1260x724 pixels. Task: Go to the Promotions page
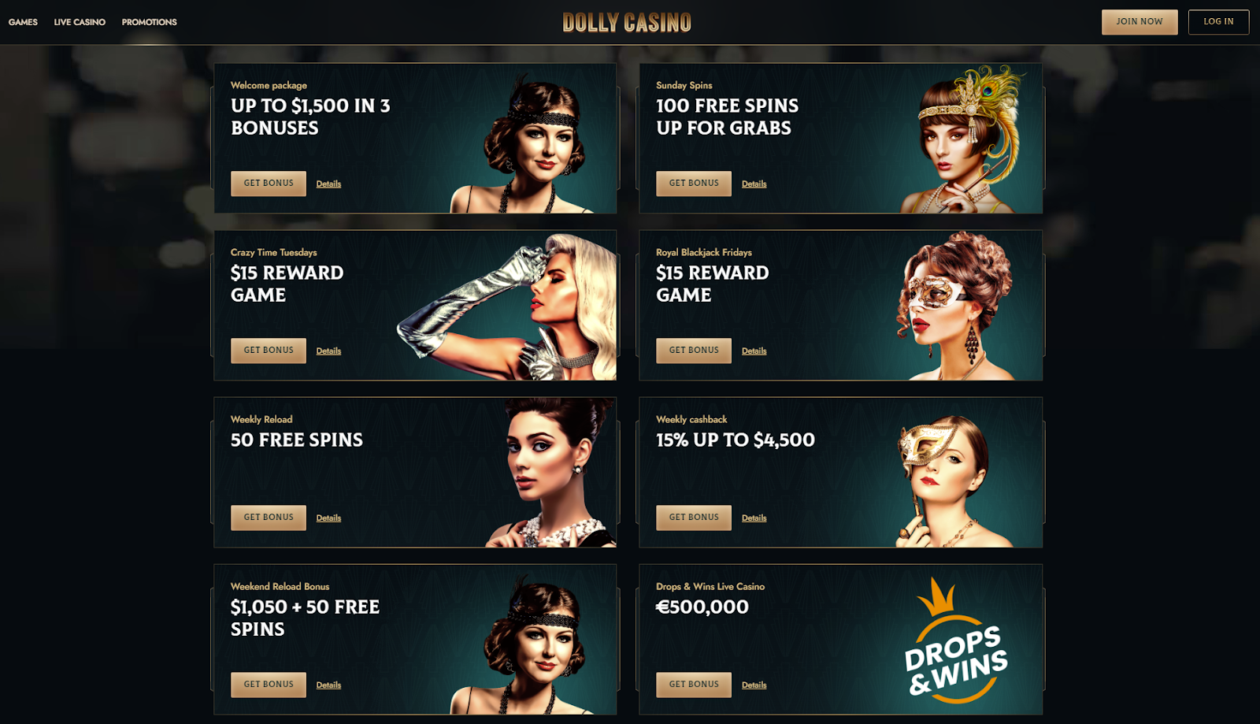pos(149,22)
